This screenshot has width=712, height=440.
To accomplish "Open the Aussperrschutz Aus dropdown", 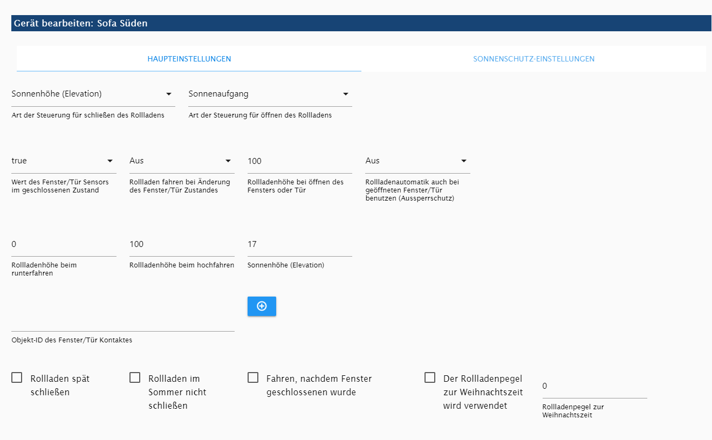I will 417,161.
